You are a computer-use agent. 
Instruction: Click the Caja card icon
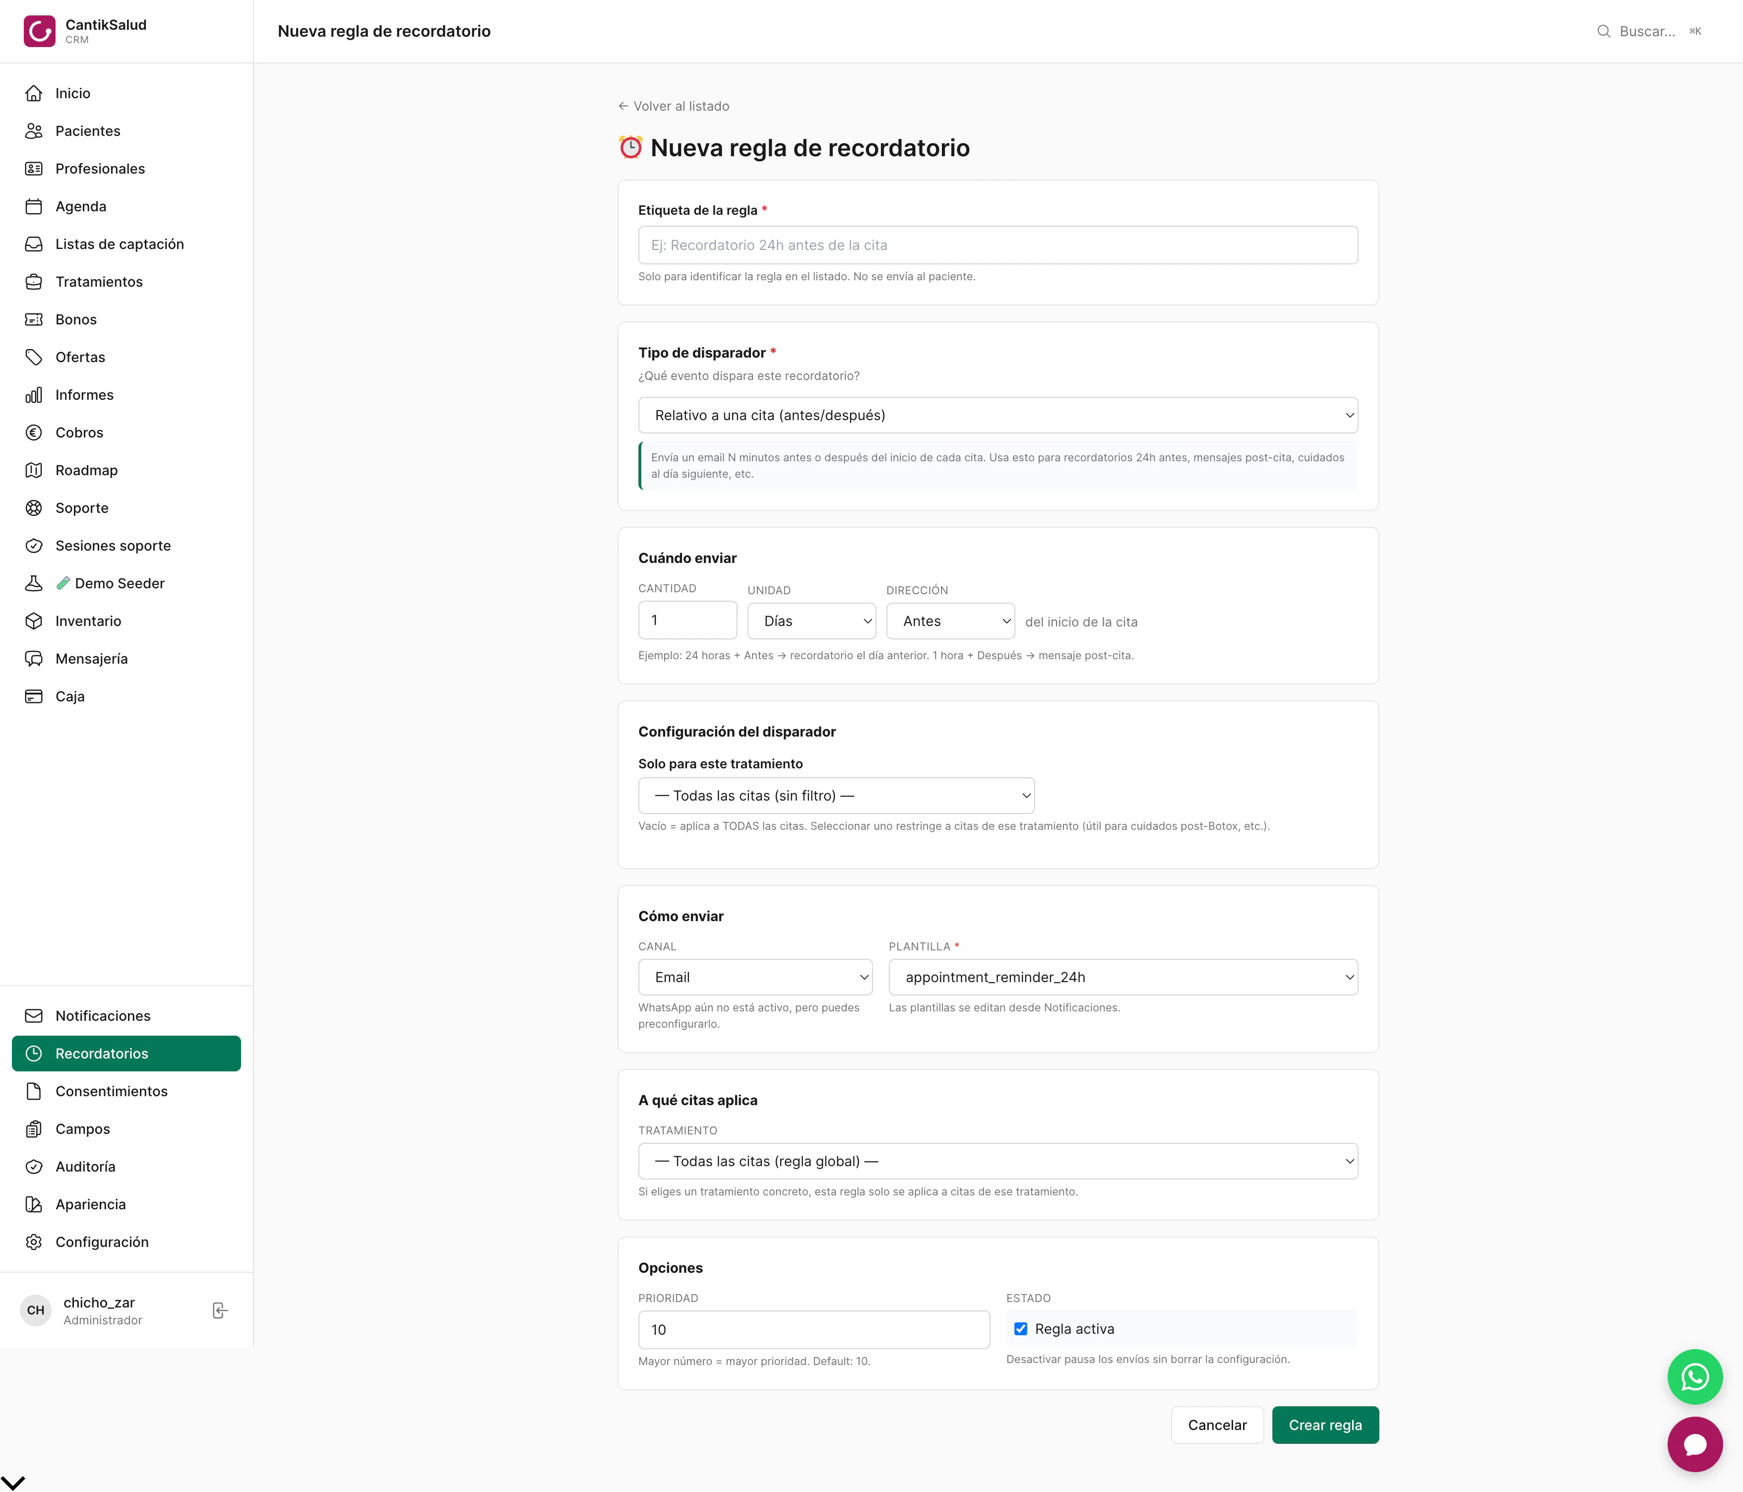(34, 696)
